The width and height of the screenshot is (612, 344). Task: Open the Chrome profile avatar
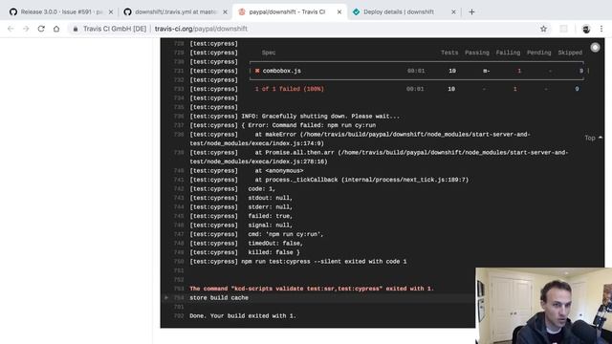586,29
